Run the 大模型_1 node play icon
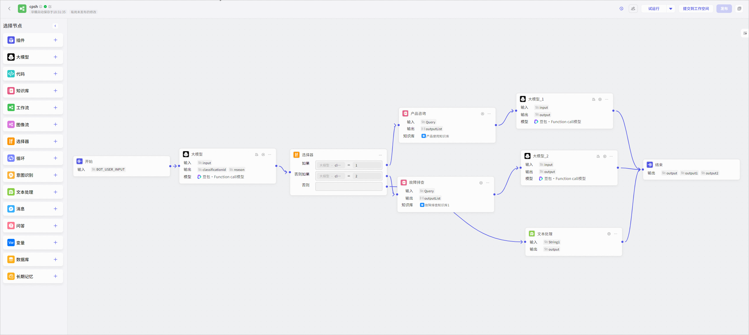749x335 pixels. (600, 99)
